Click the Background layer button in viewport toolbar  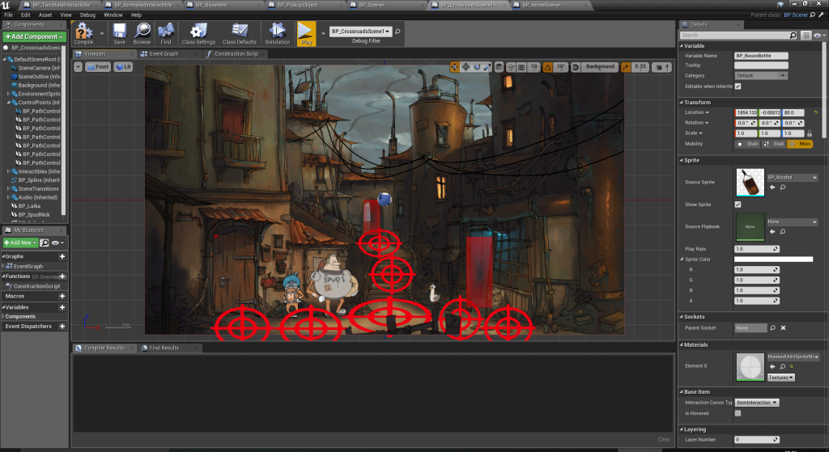[x=600, y=67]
